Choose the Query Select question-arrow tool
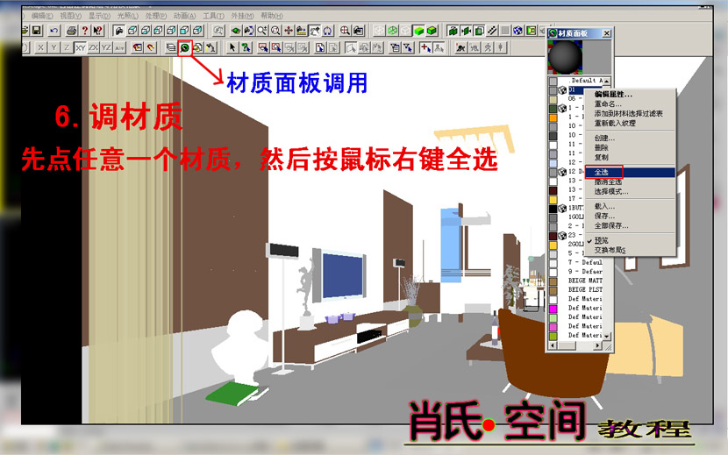The width and height of the screenshot is (728, 455). point(246,48)
